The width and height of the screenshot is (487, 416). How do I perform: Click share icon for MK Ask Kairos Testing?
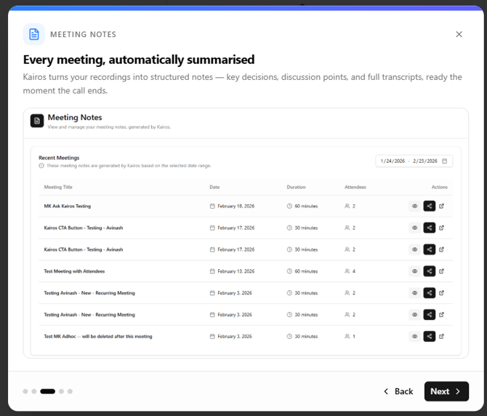430,207
